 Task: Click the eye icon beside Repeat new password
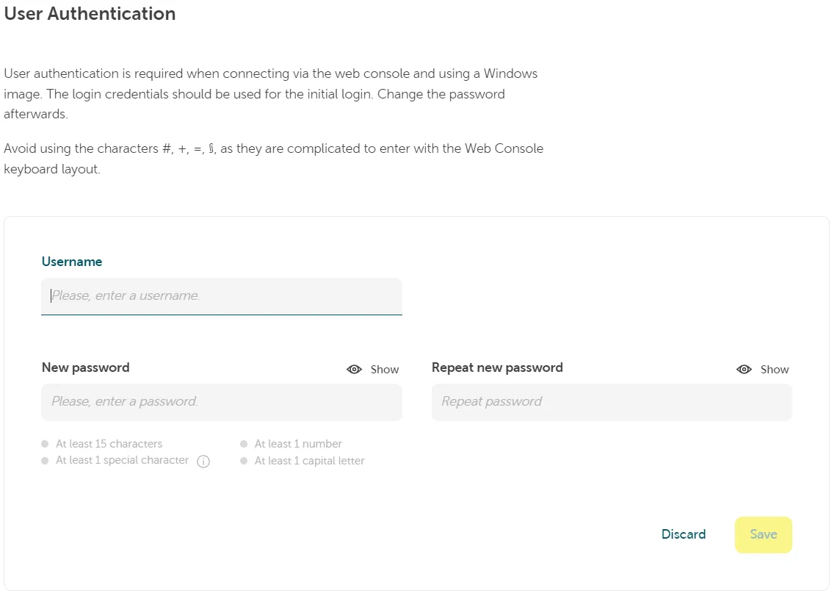coord(744,369)
